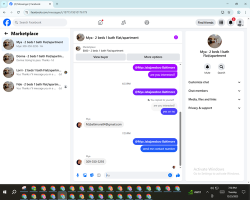Open the Fide conversation in the list
Screen dimensions: 250x200
pyautogui.click(x=35, y=86)
